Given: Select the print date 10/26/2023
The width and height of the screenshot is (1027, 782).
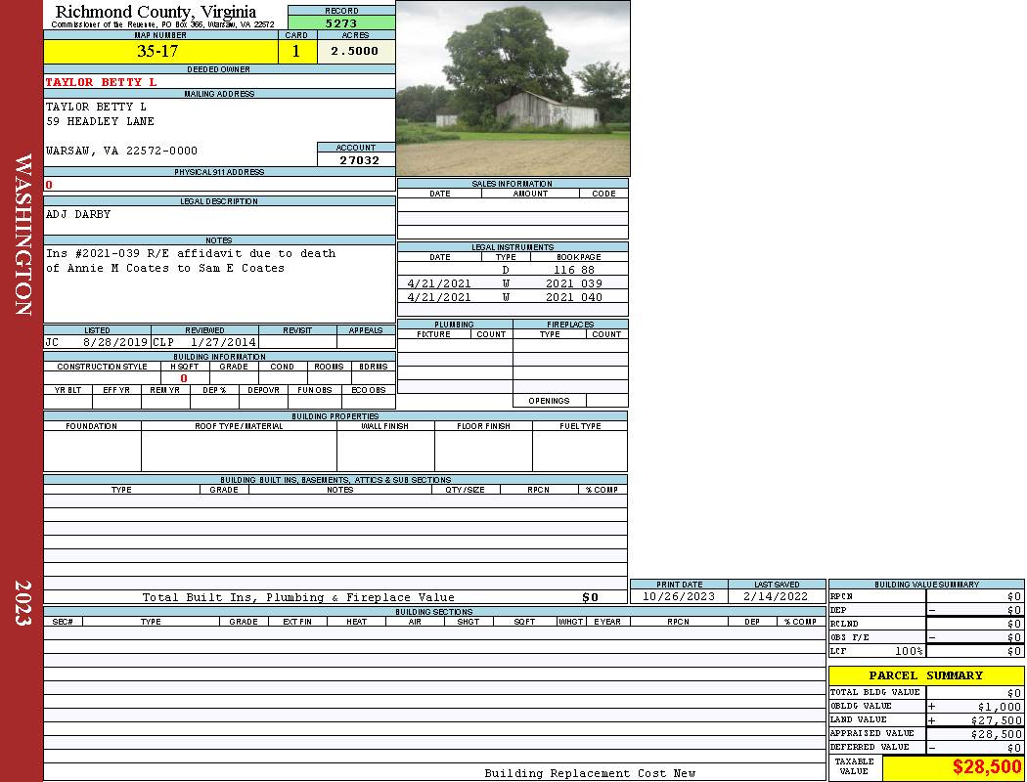Looking at the screenshot, I should click(x=678, y=596).
